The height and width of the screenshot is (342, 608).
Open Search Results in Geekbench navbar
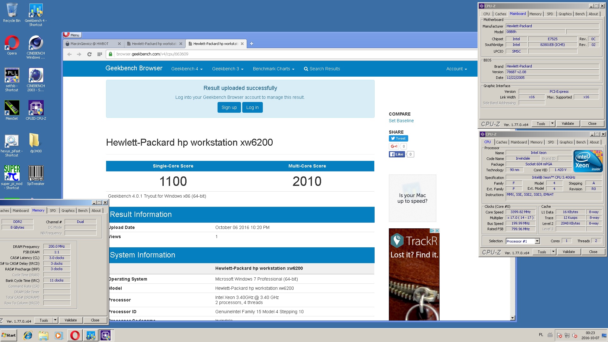[x=322, y=69]
